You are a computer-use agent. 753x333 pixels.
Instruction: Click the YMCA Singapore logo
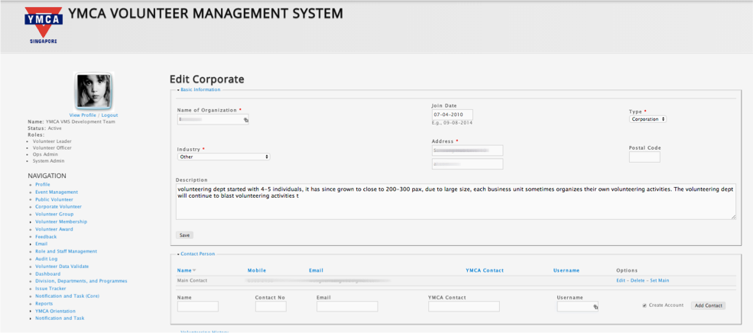(x=44, y=25)
